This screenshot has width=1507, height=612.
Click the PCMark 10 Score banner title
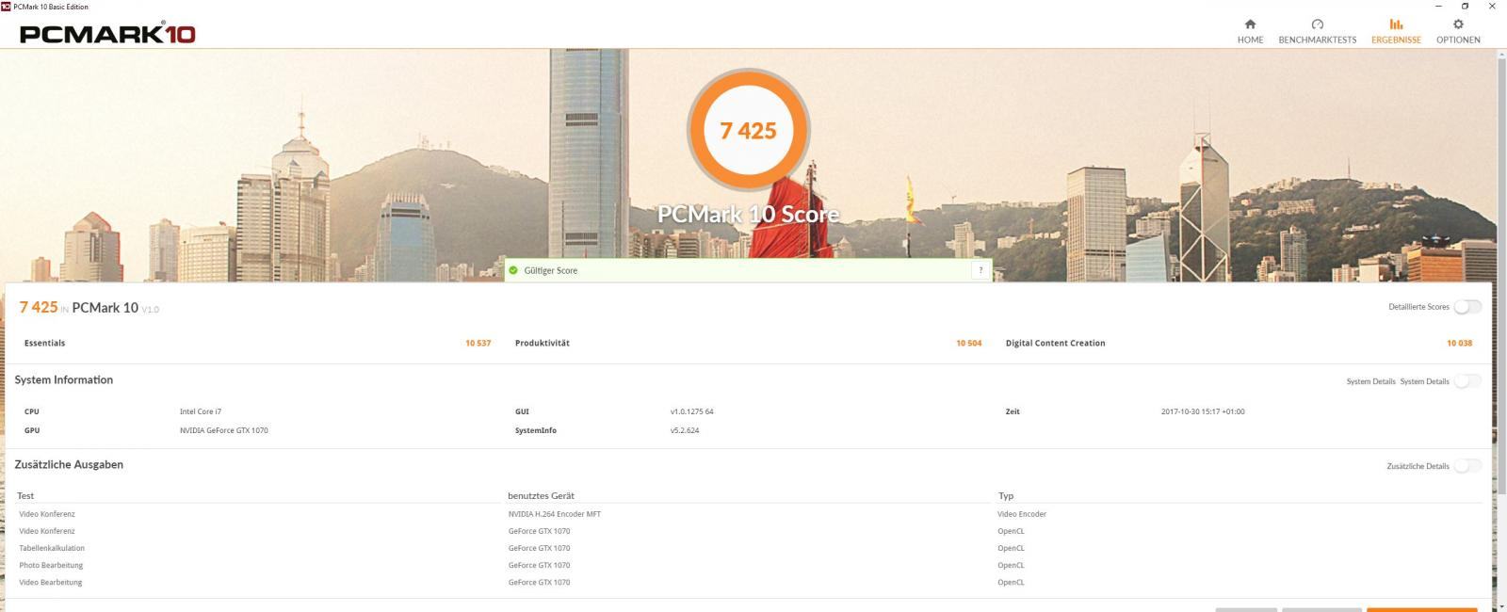[748, 215]
